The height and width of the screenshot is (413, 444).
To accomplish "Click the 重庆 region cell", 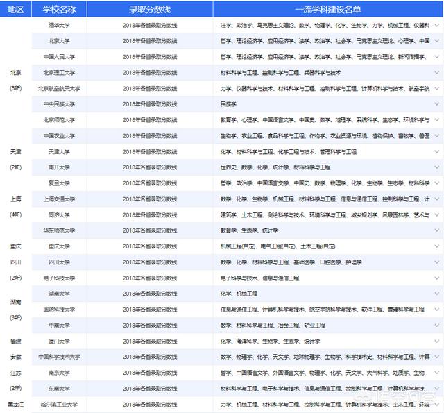I will [x=15, y=246].
